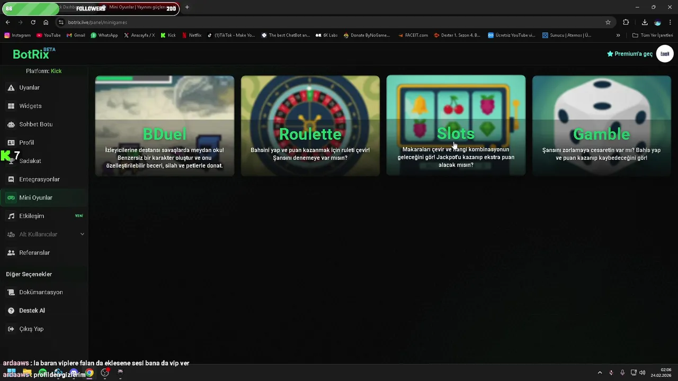Open the BotRix logo link
678x381 pixels.
34,54
